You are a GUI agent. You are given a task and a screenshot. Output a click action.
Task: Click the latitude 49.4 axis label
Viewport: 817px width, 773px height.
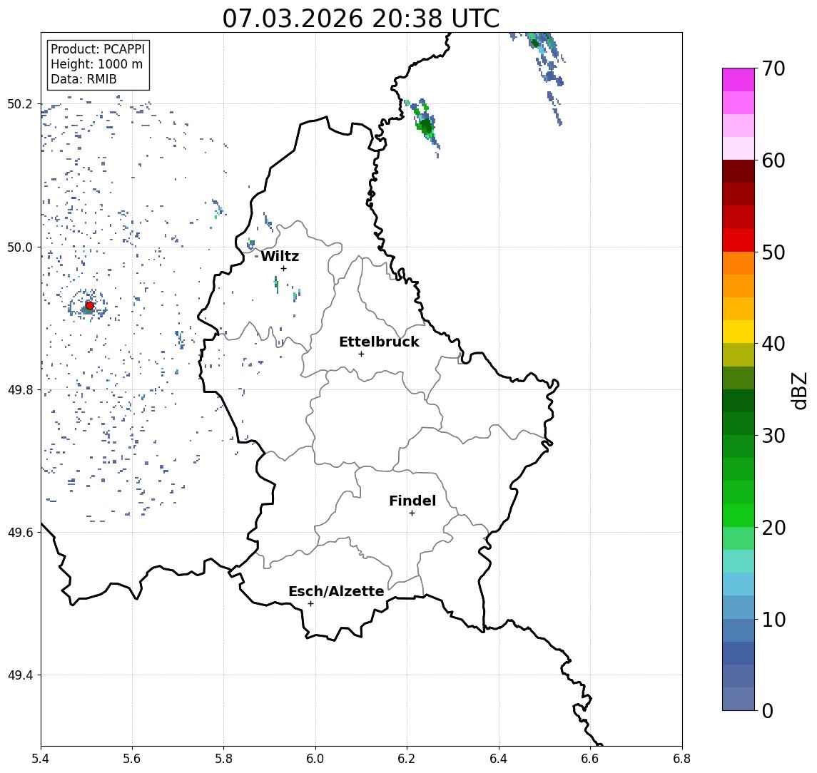(x=19, y=675)
